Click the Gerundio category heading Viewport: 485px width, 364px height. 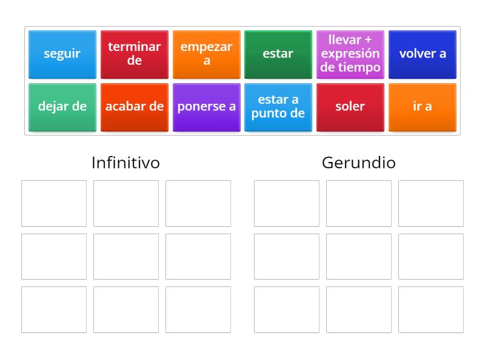tap(358, 163)
